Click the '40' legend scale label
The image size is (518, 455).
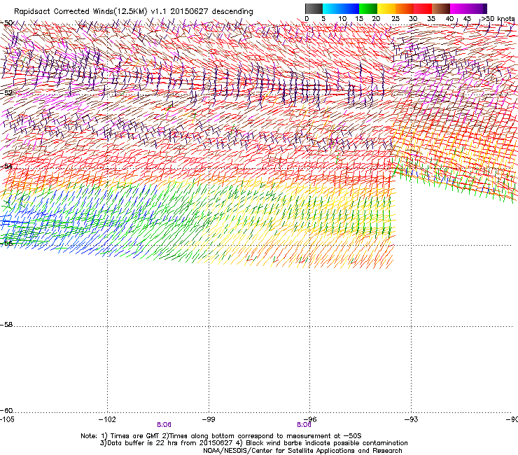(449, 19)
